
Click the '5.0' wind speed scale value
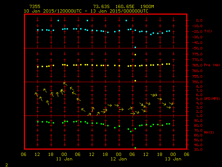pos(199,99)
